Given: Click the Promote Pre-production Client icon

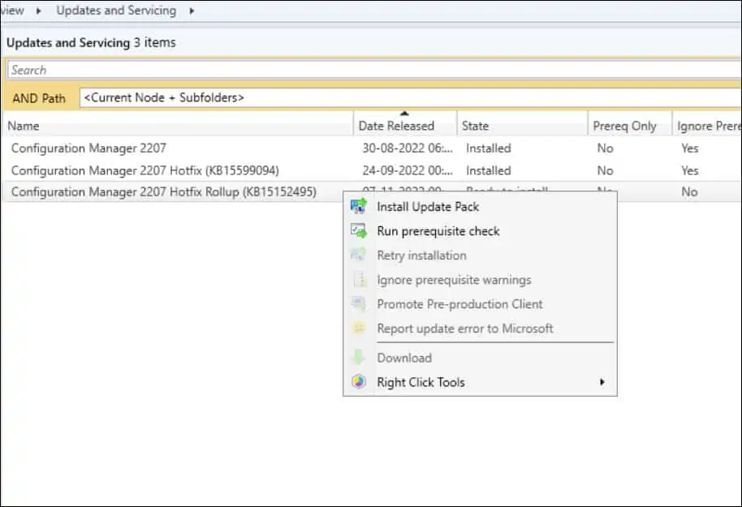Looking at the screenshot, I should [358, 304].
